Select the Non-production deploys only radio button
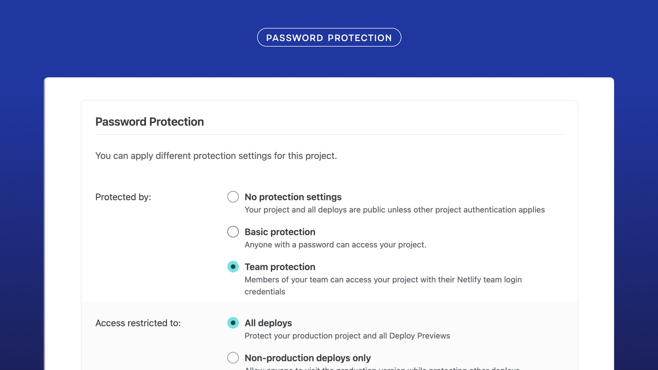The image size is (658, 370). pos(233,358)
